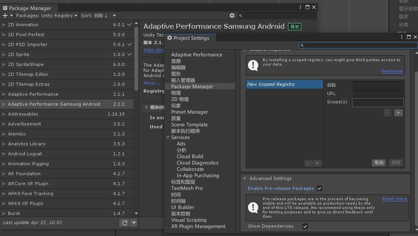Focus the registry 名称 name field

tap(378, 85)
